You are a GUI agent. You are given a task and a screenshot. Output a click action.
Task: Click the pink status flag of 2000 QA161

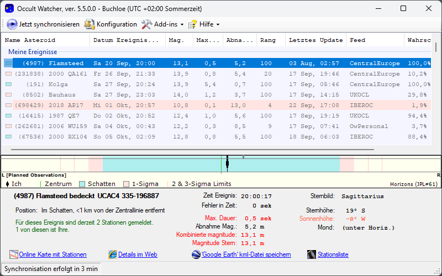[x=8, y=74]
